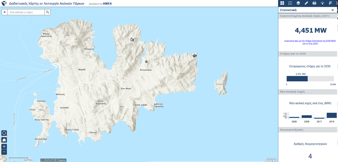
Task: Click the HWEA wind turbine logo
Action: point(4,3)
